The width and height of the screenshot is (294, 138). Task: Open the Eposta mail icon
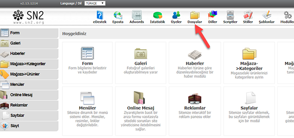[118, 15]
